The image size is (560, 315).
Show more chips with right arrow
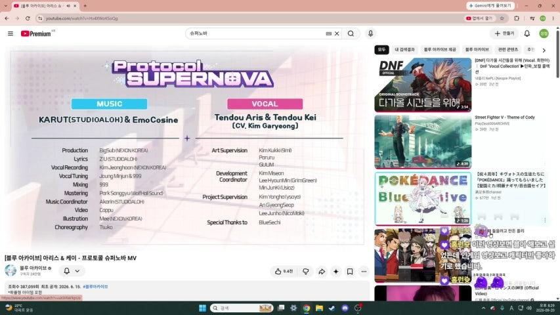coord(544,50)
